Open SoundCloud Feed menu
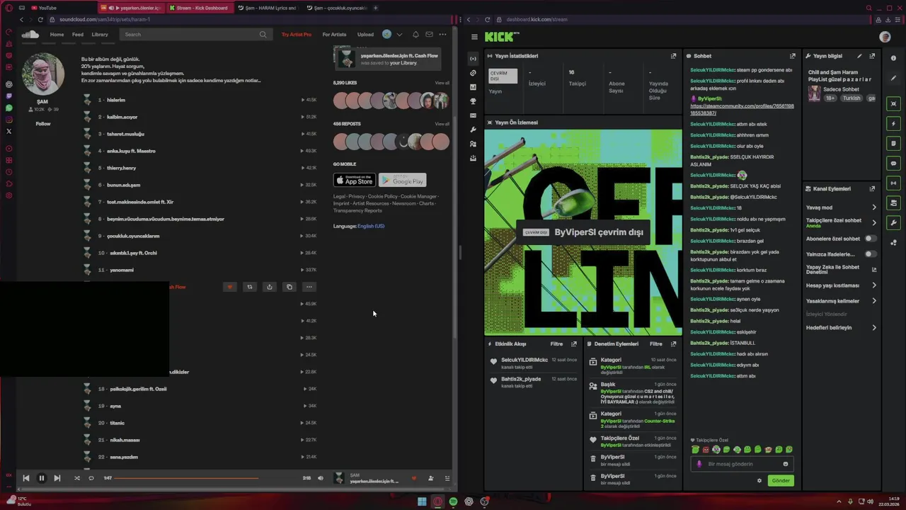This screenshot has height=510, width=906. [x=77, y=34]
